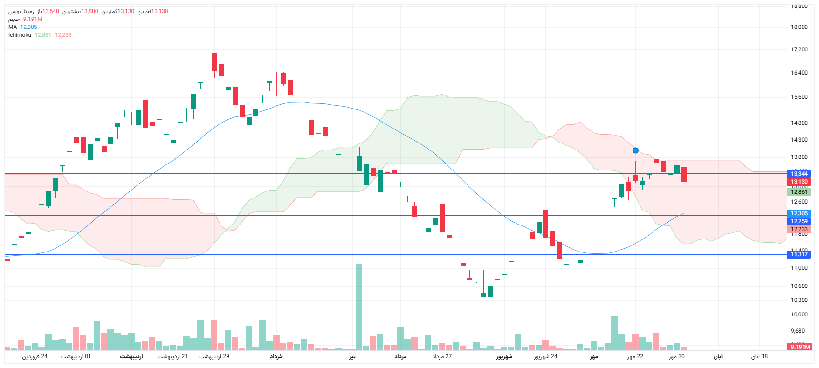Select the Ichimoku indicator legend label
819x368 pixels.
20,35
